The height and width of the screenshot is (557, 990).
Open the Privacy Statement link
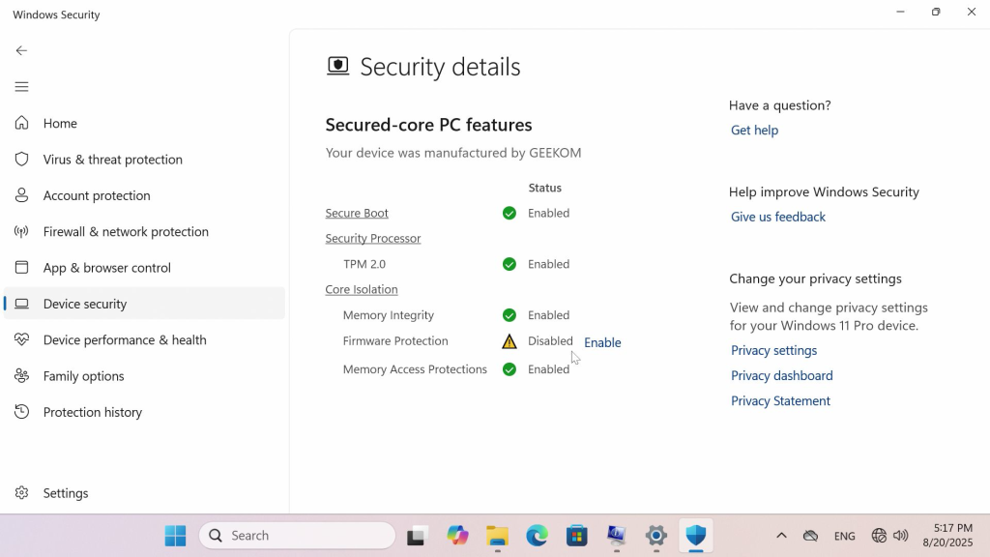tap(780, 401)
